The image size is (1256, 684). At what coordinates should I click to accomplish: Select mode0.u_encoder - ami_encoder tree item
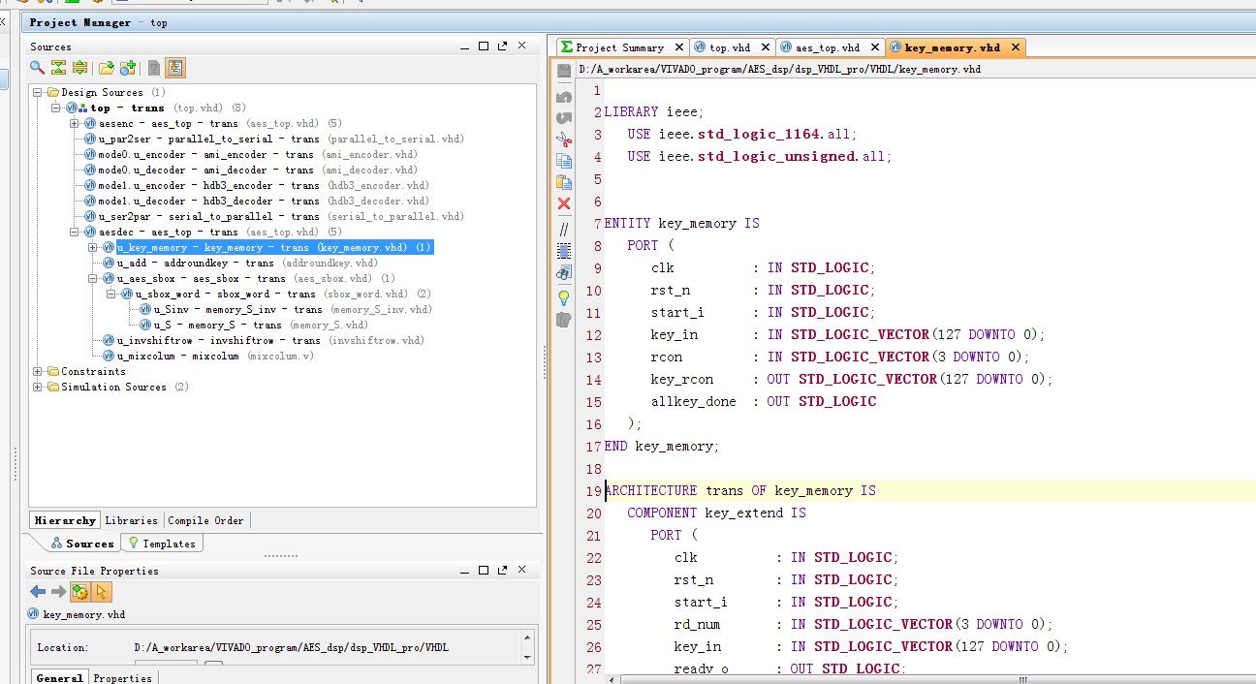(251, 155)
